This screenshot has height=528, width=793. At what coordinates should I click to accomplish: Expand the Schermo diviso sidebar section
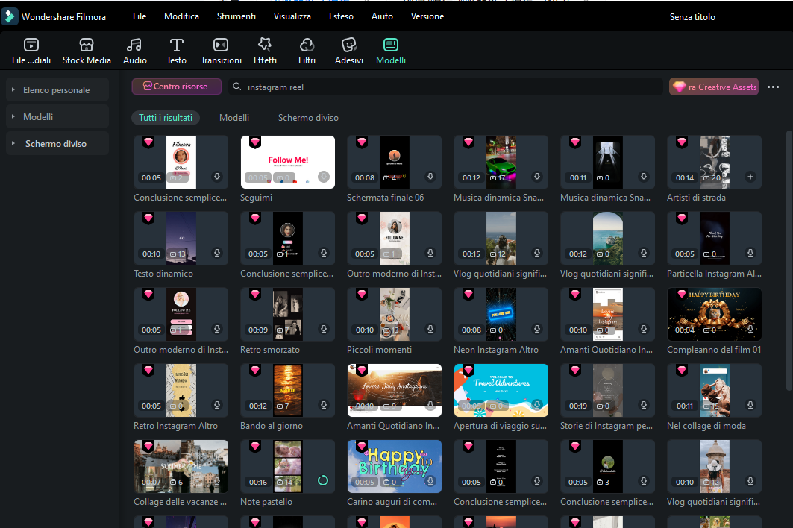[x=57, y=143]
